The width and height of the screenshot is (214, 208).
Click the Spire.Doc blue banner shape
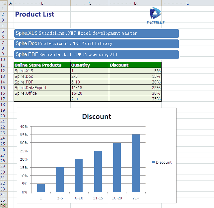(x=97, y=44)
